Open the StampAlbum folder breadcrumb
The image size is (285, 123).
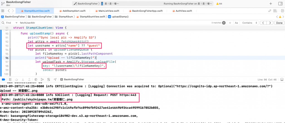click(x=64, y=17)
